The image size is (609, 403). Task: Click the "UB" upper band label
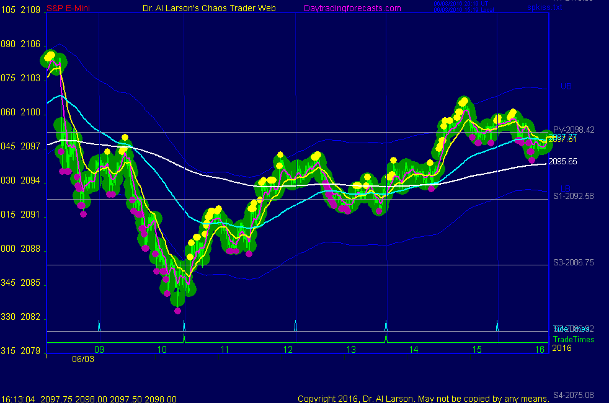pos(566,86)
